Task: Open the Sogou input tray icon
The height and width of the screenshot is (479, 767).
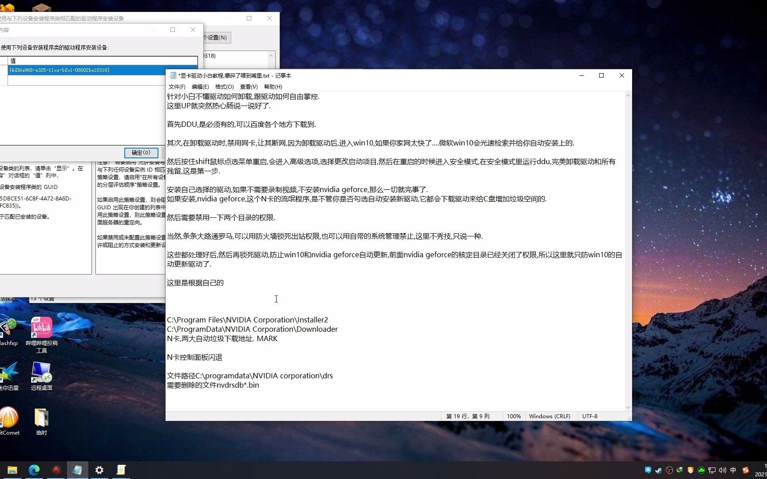Action: [746, 470]
